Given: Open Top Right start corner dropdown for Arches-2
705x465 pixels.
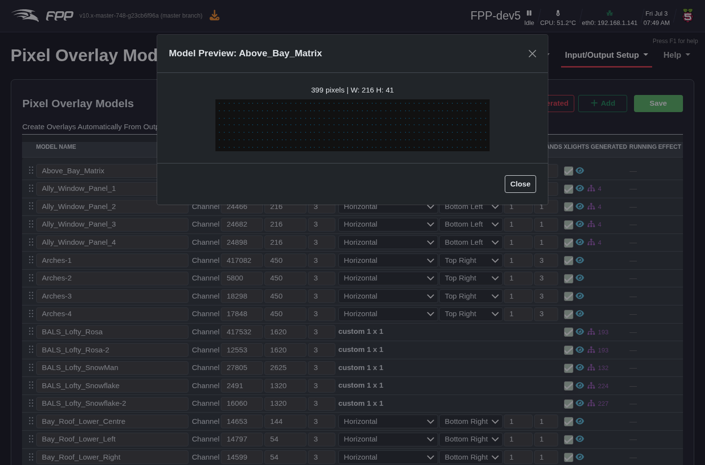Looking at the screenshot, I should [471, 278].
